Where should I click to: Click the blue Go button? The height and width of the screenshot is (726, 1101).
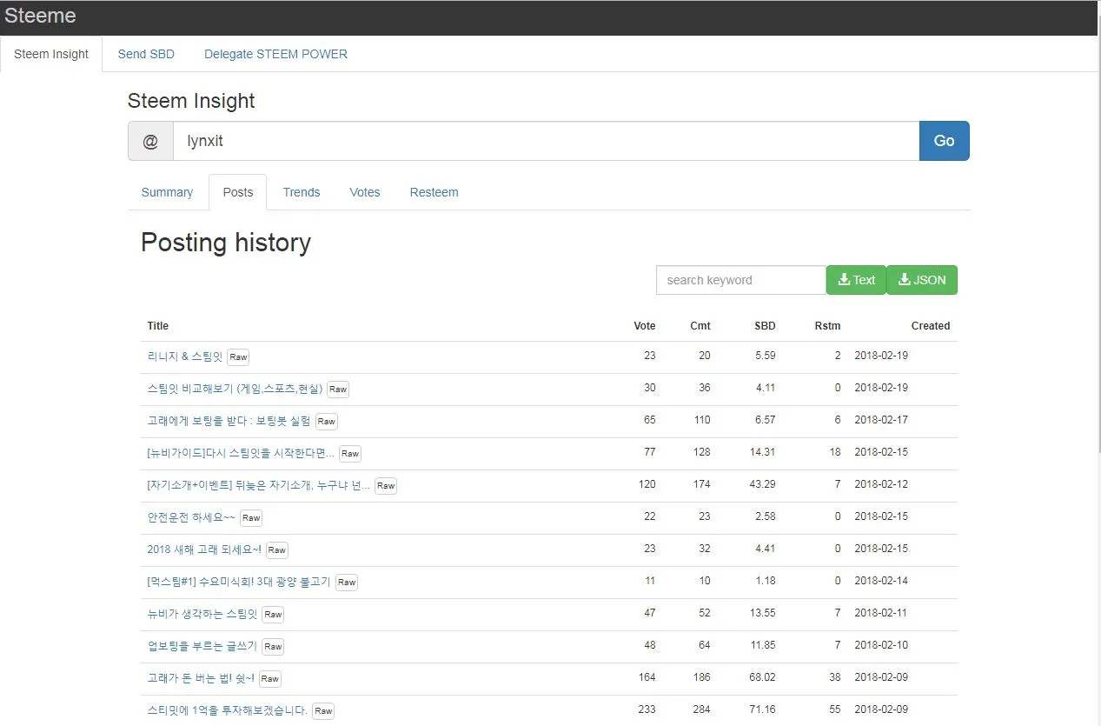click(944, 141)
